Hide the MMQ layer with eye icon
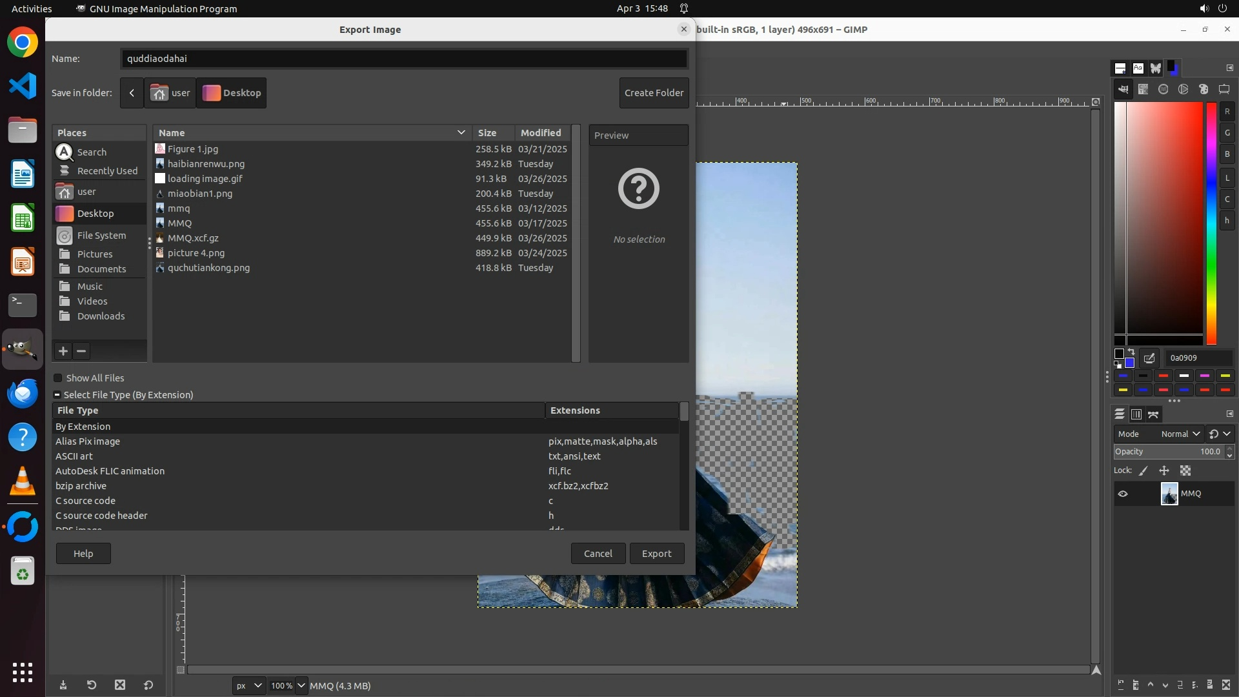The width and height of the screenshot is (1239, 697). (1123, 494)
